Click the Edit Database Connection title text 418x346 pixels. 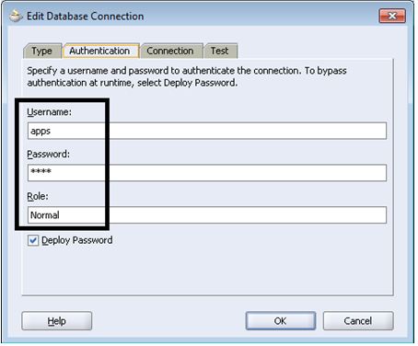[86, 16]
